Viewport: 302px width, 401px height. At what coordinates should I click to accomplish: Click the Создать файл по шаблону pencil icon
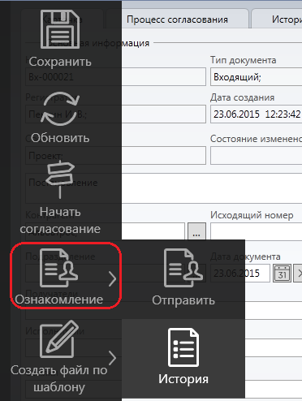point(59,339)
